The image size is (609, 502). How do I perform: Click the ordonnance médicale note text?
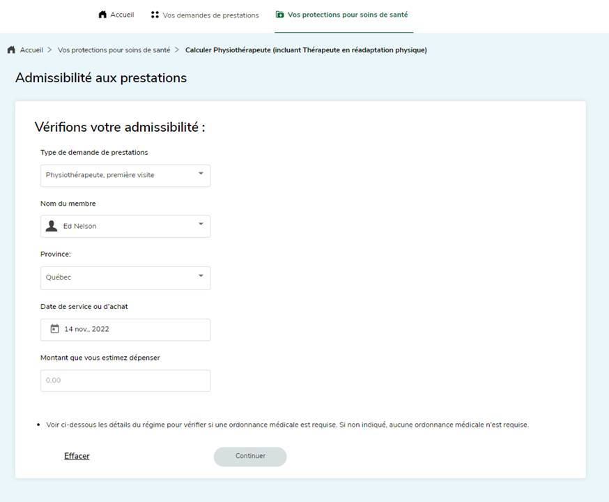[287, 425]
